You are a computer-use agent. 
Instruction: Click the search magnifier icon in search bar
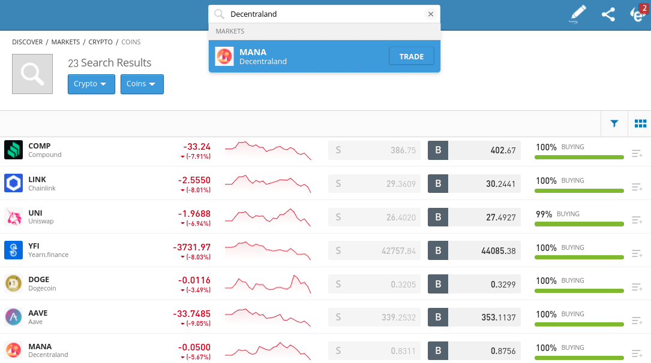click(219, 14)
